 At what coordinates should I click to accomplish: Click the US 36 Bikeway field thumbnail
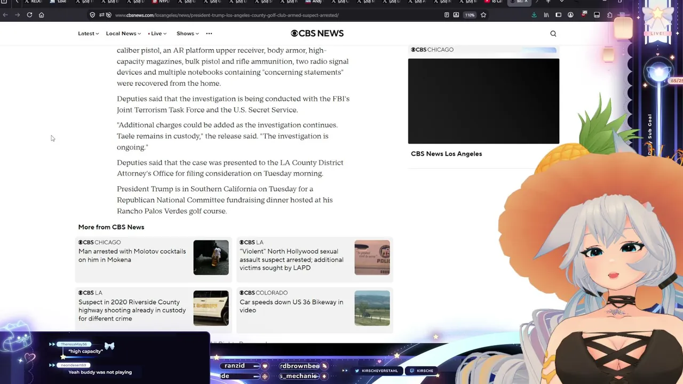372,308
